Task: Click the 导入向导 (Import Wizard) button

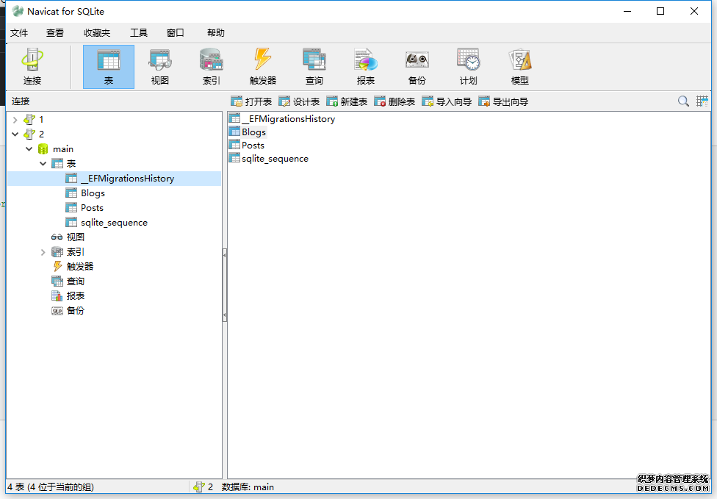Action: click(x=447, y=102)
